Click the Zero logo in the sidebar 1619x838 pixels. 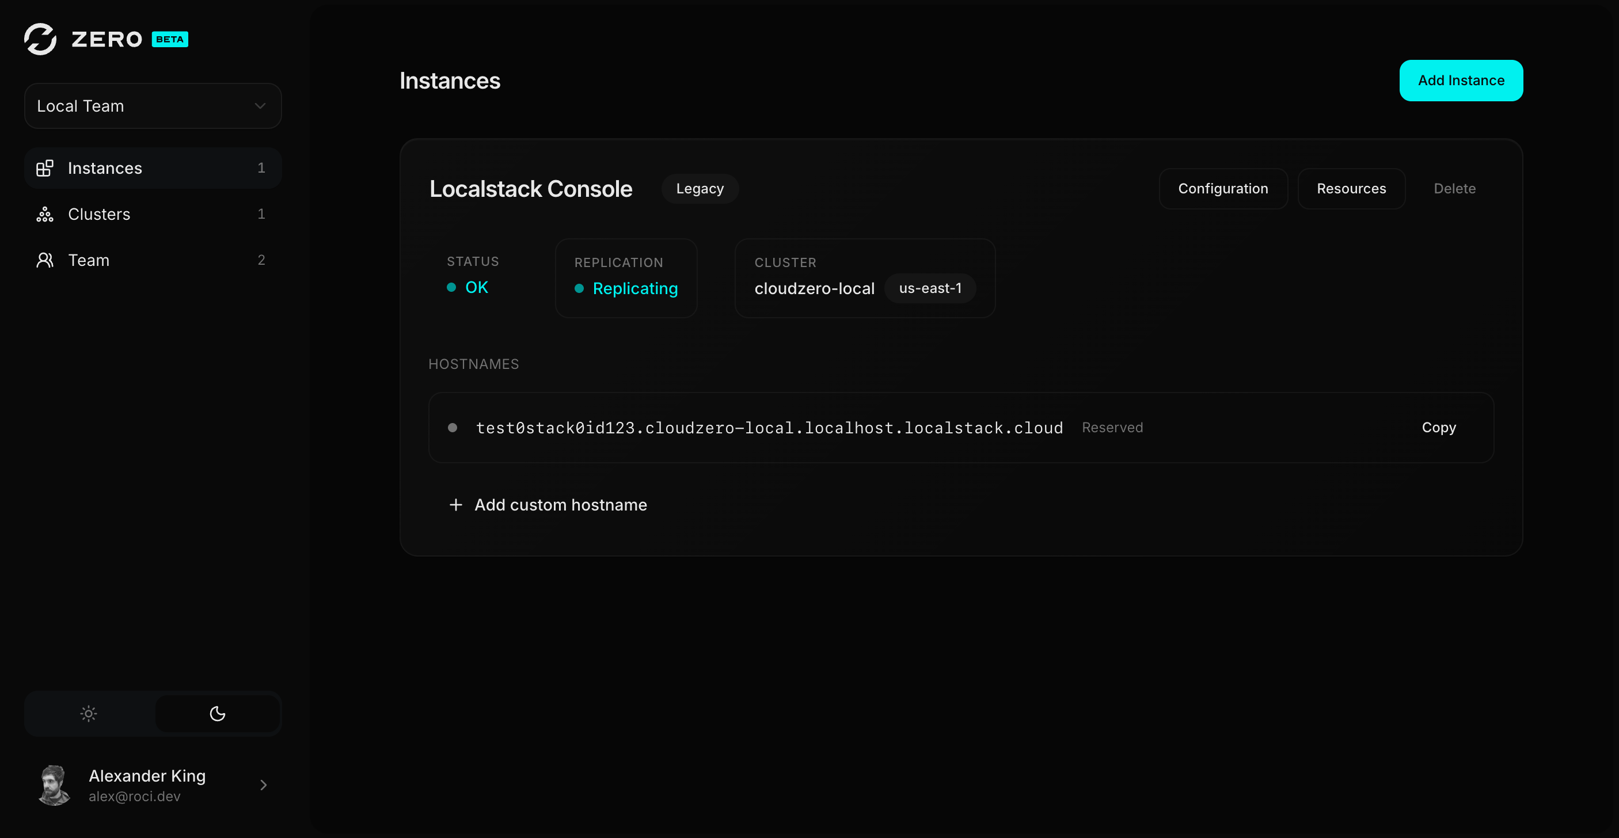[40, 39]
